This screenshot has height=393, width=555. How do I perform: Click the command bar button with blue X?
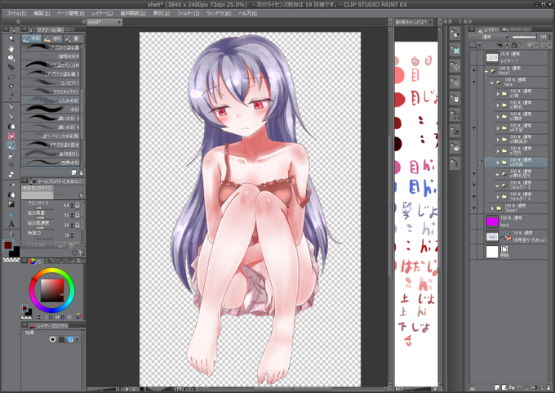point(455,51)
